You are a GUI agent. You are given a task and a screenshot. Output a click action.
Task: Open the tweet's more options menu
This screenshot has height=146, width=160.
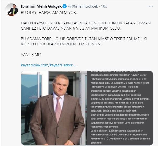point(151,6)
